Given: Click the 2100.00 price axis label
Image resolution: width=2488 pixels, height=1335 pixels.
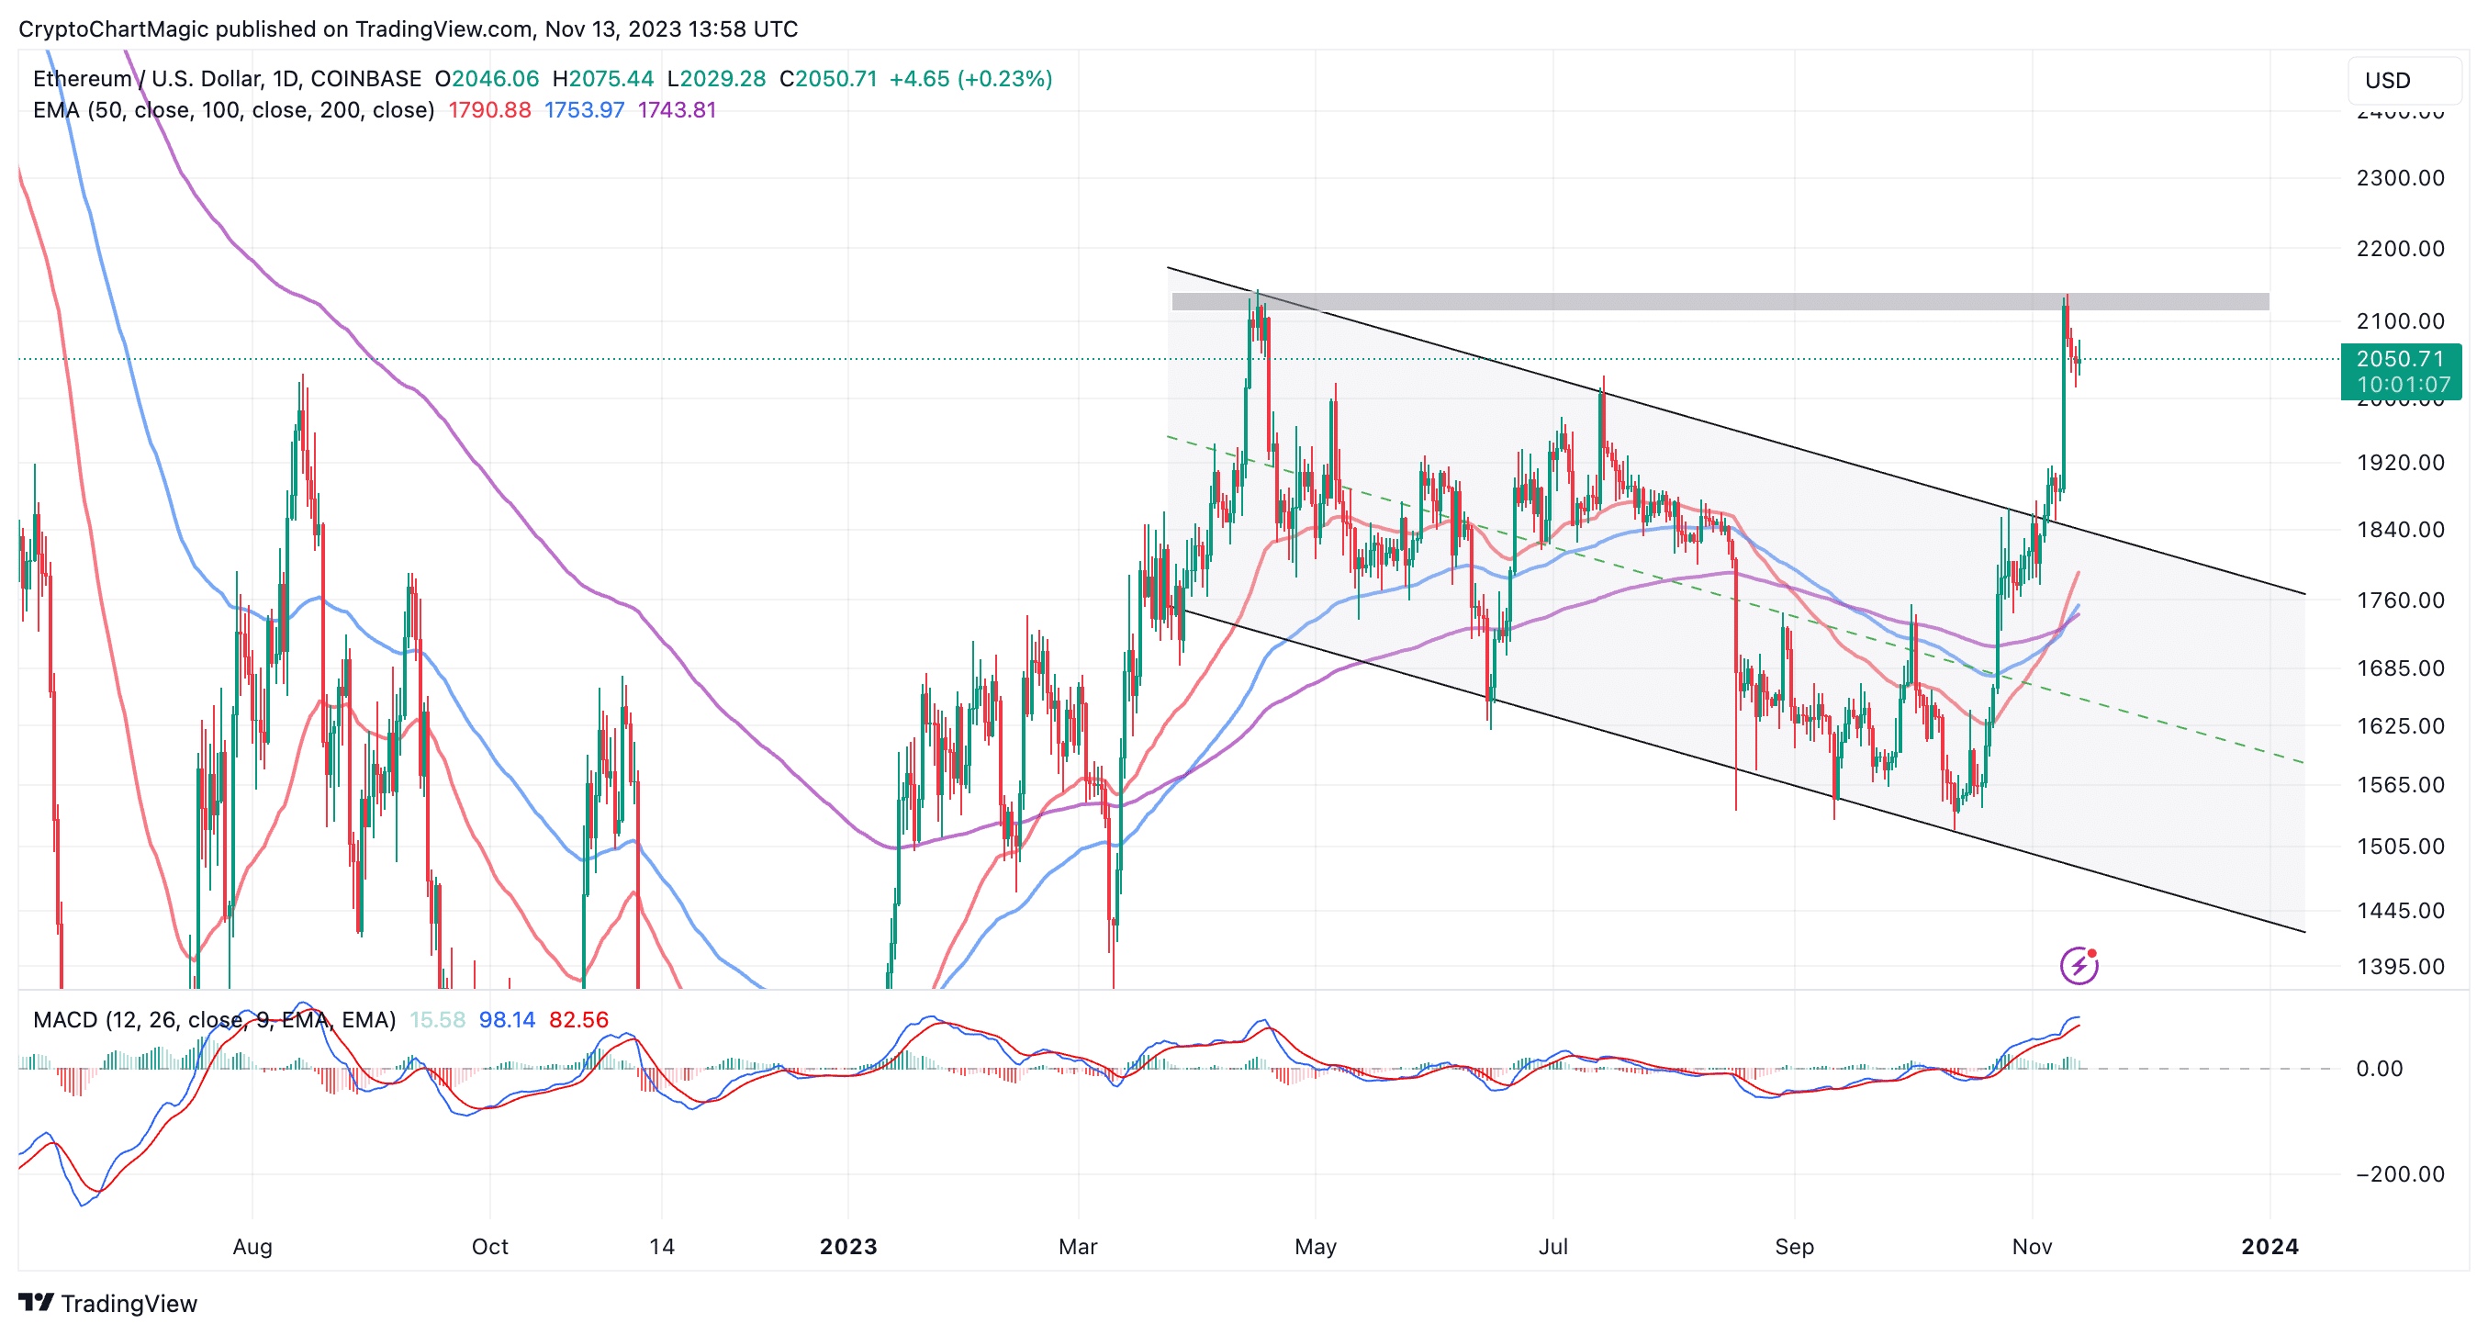Looking at the screenshot, I should pyautogui.click(x=2400, y=320).
